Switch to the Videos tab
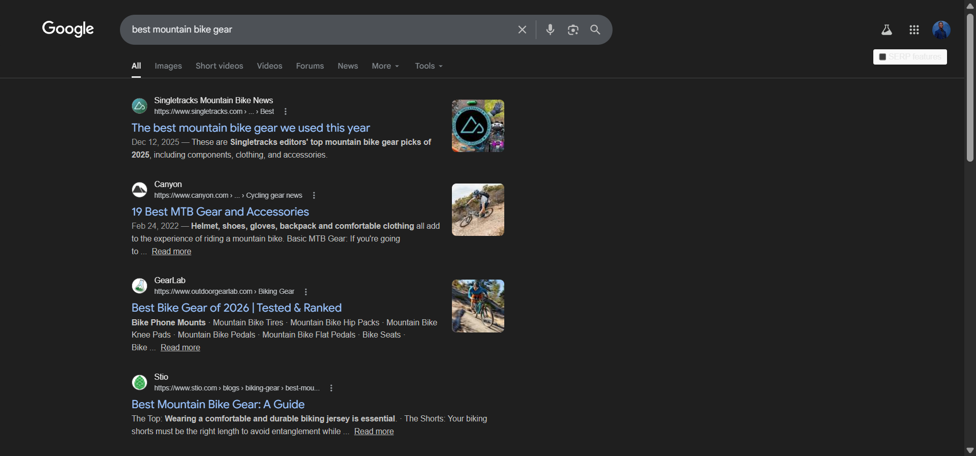Viewport: 976px width, 456px height. (x=269, y=66)
